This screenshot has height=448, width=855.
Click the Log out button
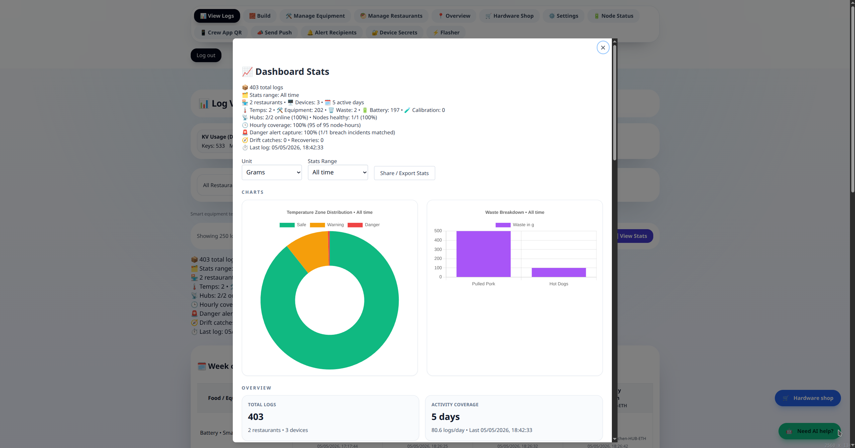pyautogui.click(x=206, y=55)
